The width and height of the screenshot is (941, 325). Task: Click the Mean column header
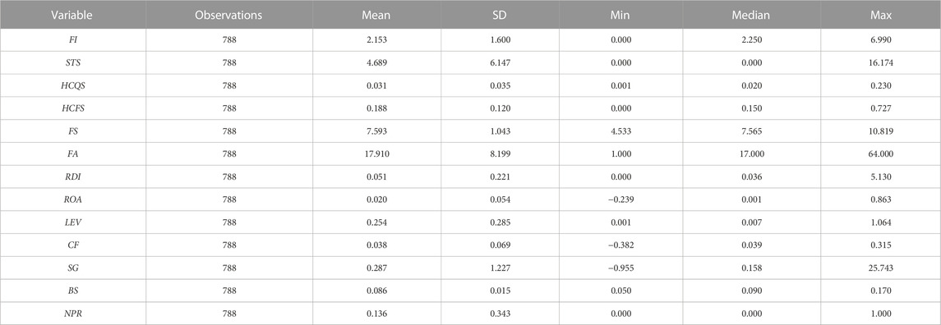[x=376, y=15]
